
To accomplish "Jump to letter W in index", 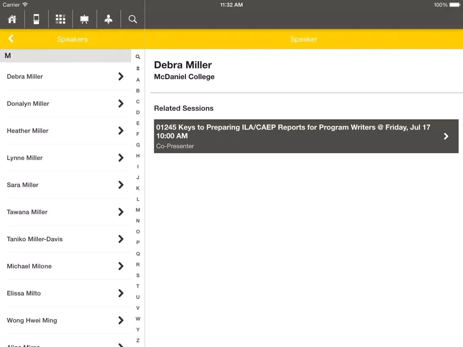I will coord(138,318).
